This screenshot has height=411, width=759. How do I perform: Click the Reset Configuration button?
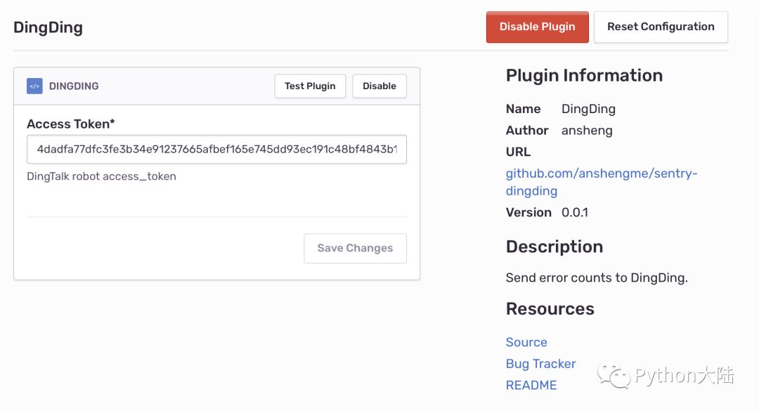tap(661, 27)
